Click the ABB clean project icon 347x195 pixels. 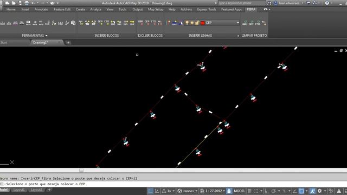[245, 23]
